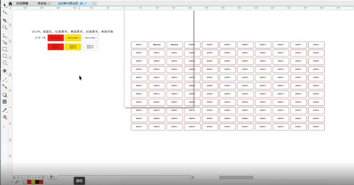Choose the Polygon tool

click(x=4, y=63)
